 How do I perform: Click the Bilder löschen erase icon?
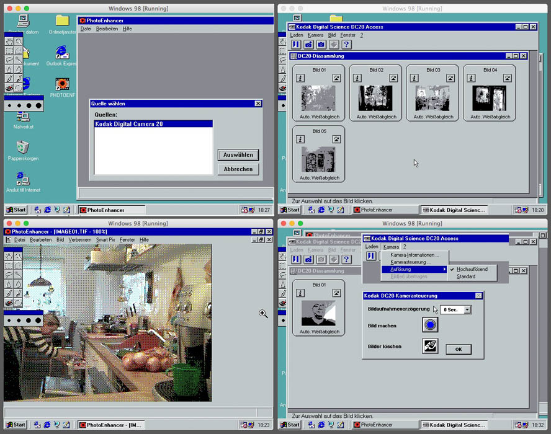click(430, 346)
